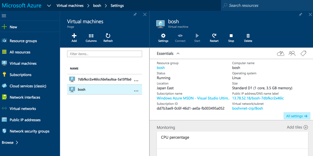Click the All settings button

[x=297, y=116]
